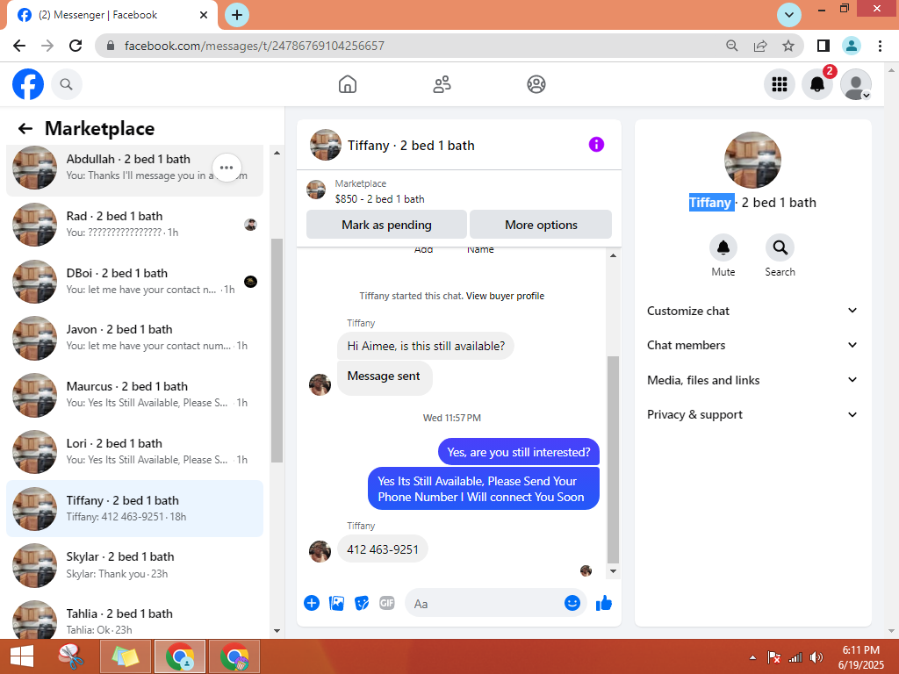Open DBoi 2 bed 1 bath conversation
This screenshot has height=674, width=899.
[x=134, y=281]
